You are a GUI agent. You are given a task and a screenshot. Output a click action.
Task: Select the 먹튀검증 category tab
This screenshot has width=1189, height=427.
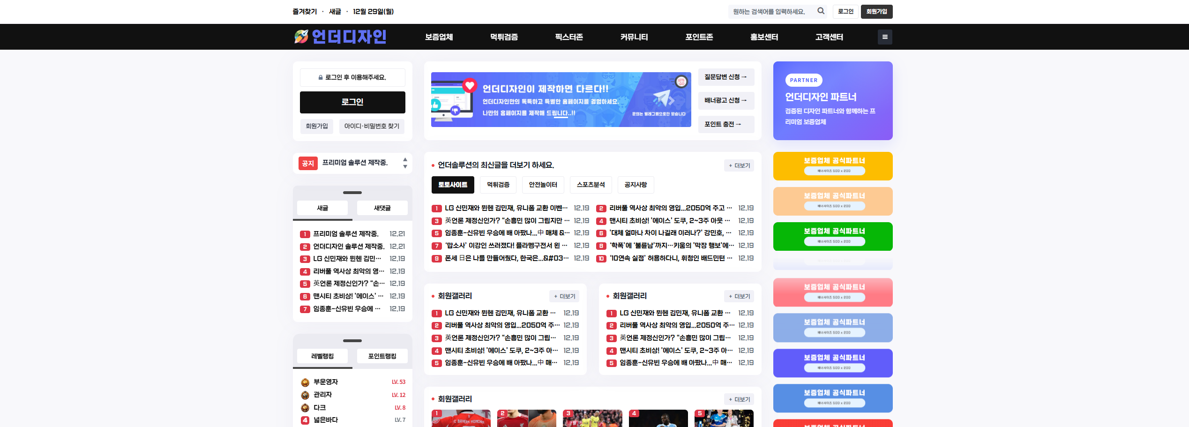(x=498, y=185)
